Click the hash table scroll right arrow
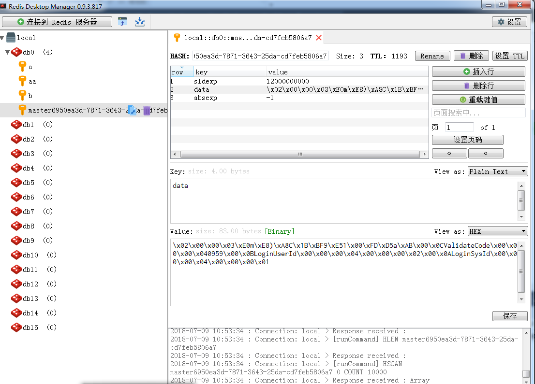 (424, 155)
